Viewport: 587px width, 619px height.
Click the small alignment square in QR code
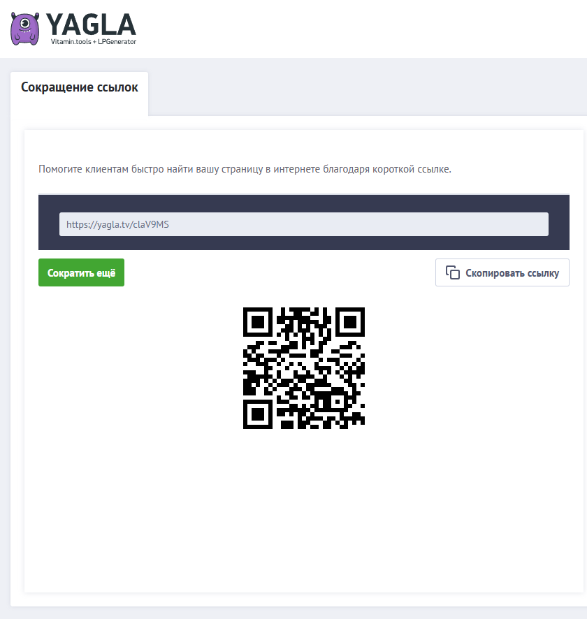(337, 402)
